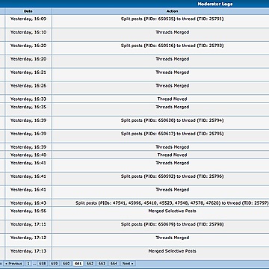Select the Merged Selective Posts entry at 16:56
The width and height of the screenshot is (269, 269).
(x=172, y=211)
